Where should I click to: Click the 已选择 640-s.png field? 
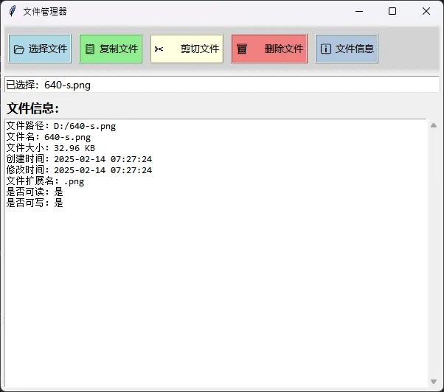(x=221, y=85)
